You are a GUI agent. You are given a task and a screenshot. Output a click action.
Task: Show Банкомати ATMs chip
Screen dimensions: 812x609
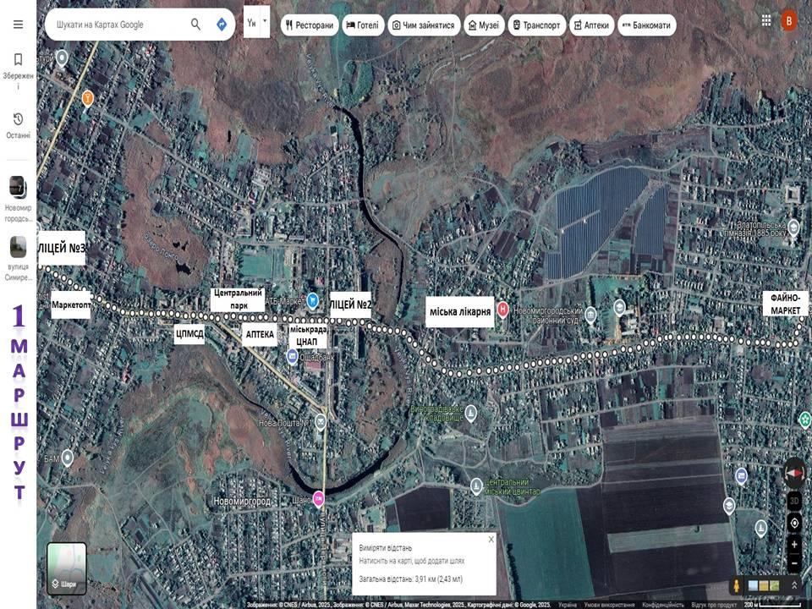[647, 25]
